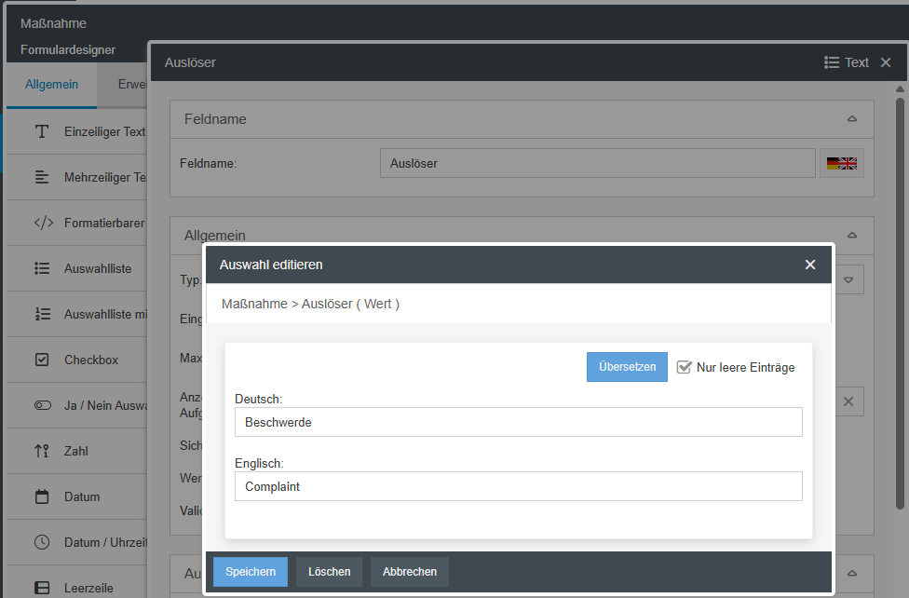Focus the Deutsch input with Beschwerde
This screenshot has width=909, height=598.
518,422
